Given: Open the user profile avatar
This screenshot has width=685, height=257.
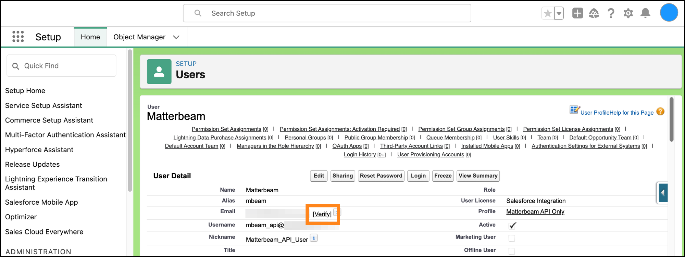Looking at the screenshot, I should click(x=669, y=13).
